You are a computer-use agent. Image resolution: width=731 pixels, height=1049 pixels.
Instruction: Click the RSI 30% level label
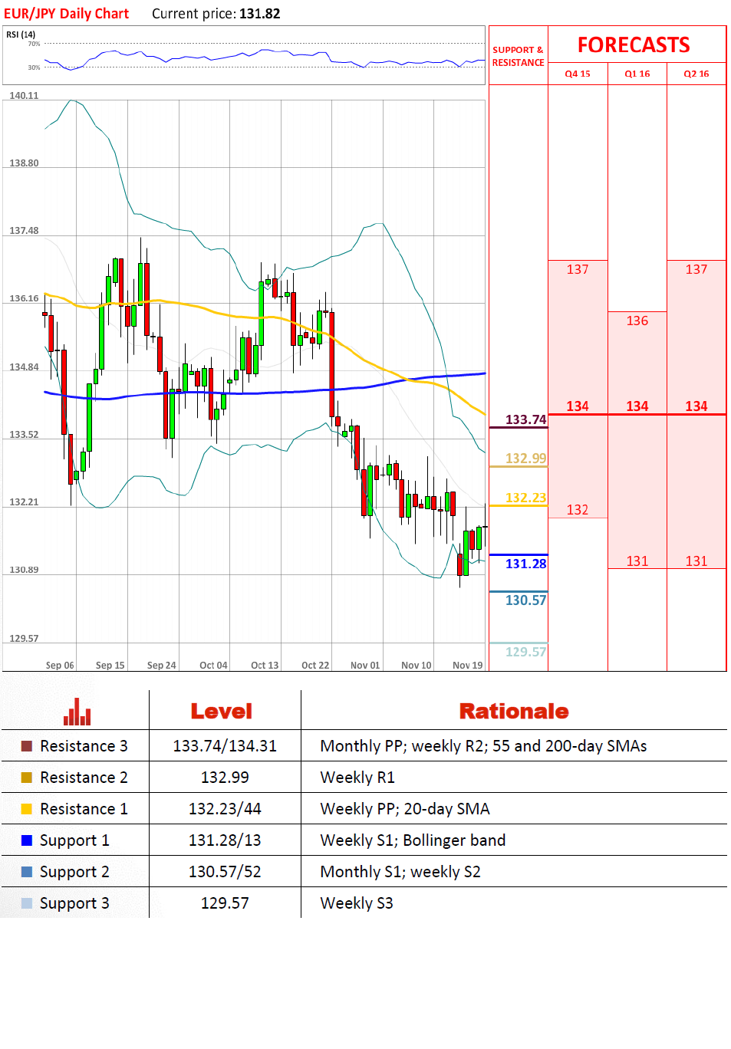pyautogui.click(x=34, y=67)
